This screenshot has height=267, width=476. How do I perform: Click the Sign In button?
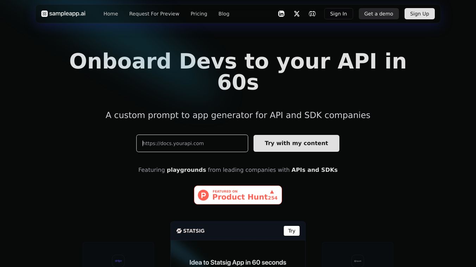339,14
